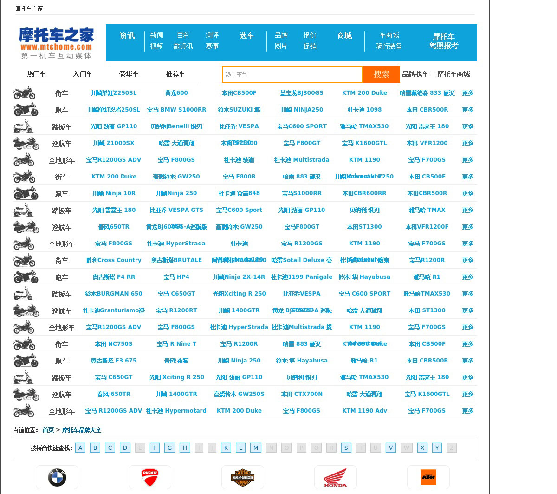Show 更多 for the first 巡航车 row
557x494 pixels.
467,143
